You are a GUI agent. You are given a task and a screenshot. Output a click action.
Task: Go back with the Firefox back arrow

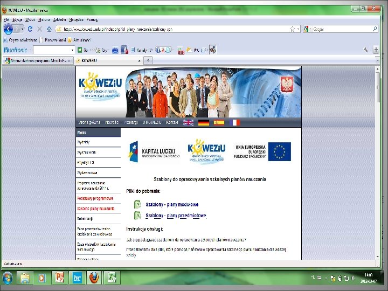[x=8, y=29]
